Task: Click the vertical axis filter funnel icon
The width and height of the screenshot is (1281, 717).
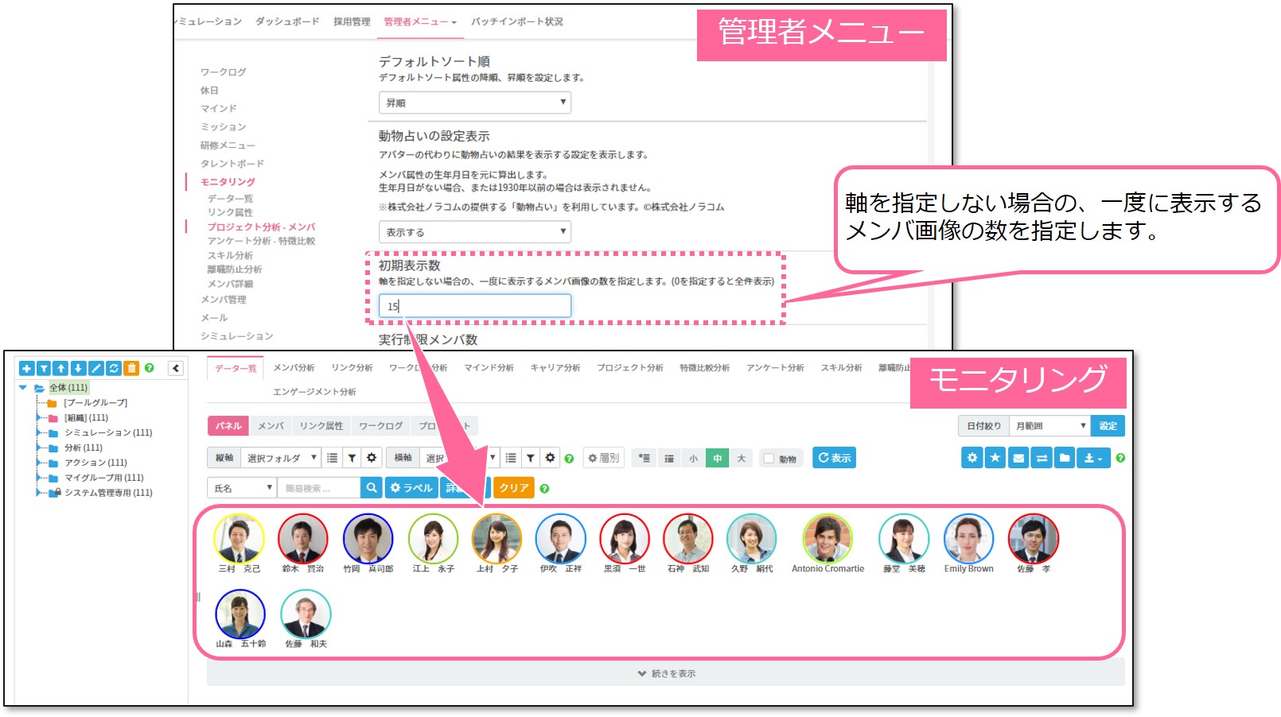Action: coord(352,458)
